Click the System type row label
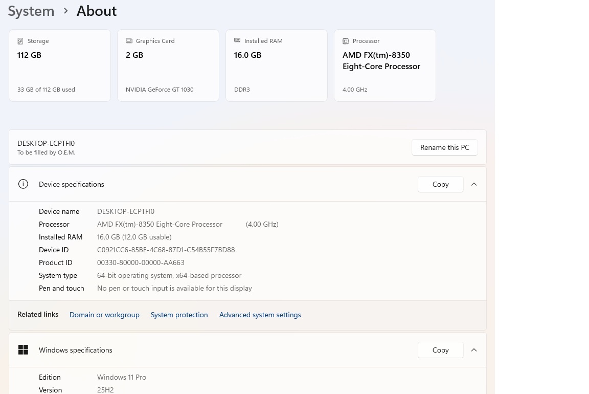This screenshot has width=589, height=394. point(58,275)
